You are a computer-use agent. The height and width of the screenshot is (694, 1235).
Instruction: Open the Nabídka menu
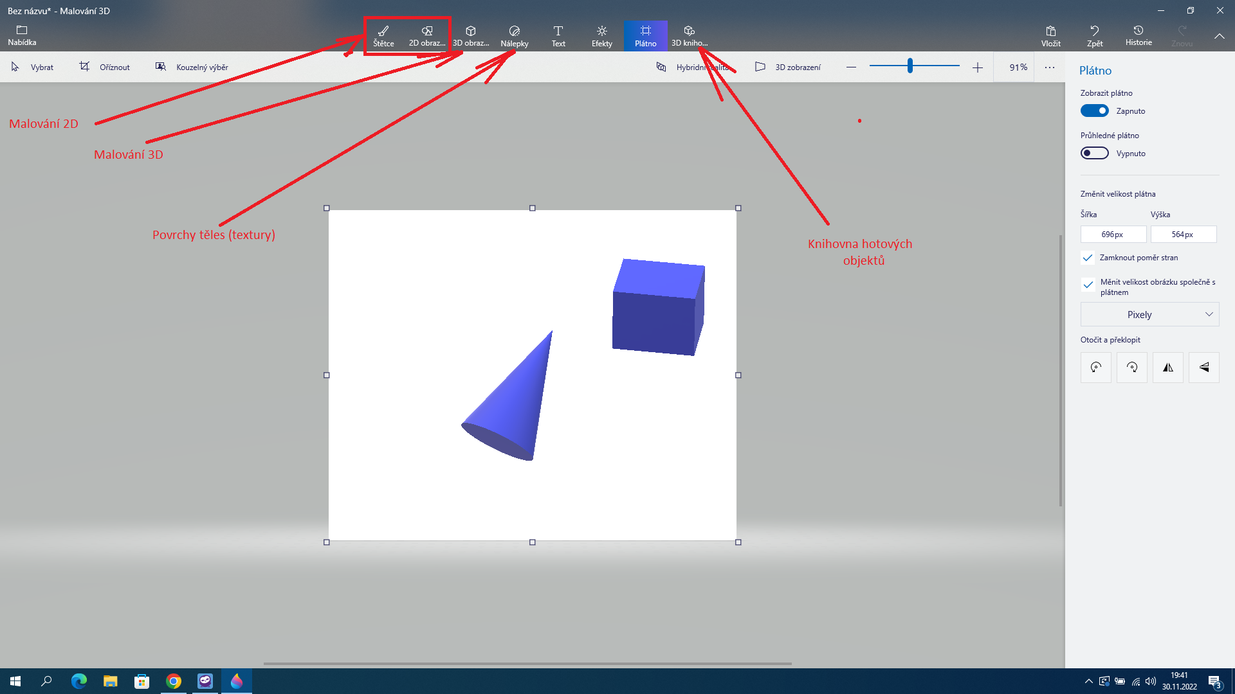coord(22,35)
